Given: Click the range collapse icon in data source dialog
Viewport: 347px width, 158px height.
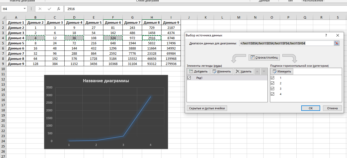Looking at the screenshot, I should click(336, 43).
